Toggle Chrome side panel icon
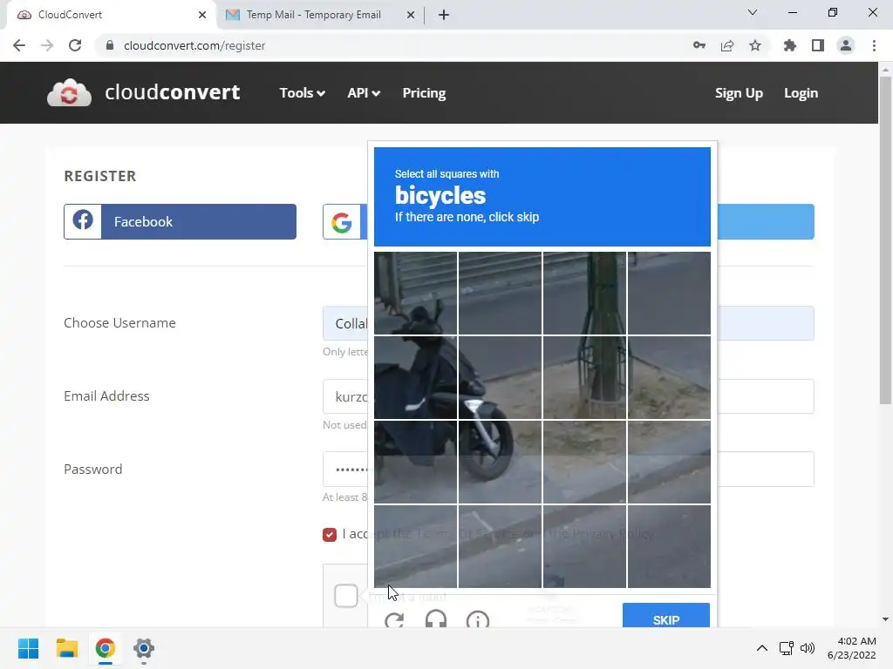 pyautogui.click(x=817, y=45)
